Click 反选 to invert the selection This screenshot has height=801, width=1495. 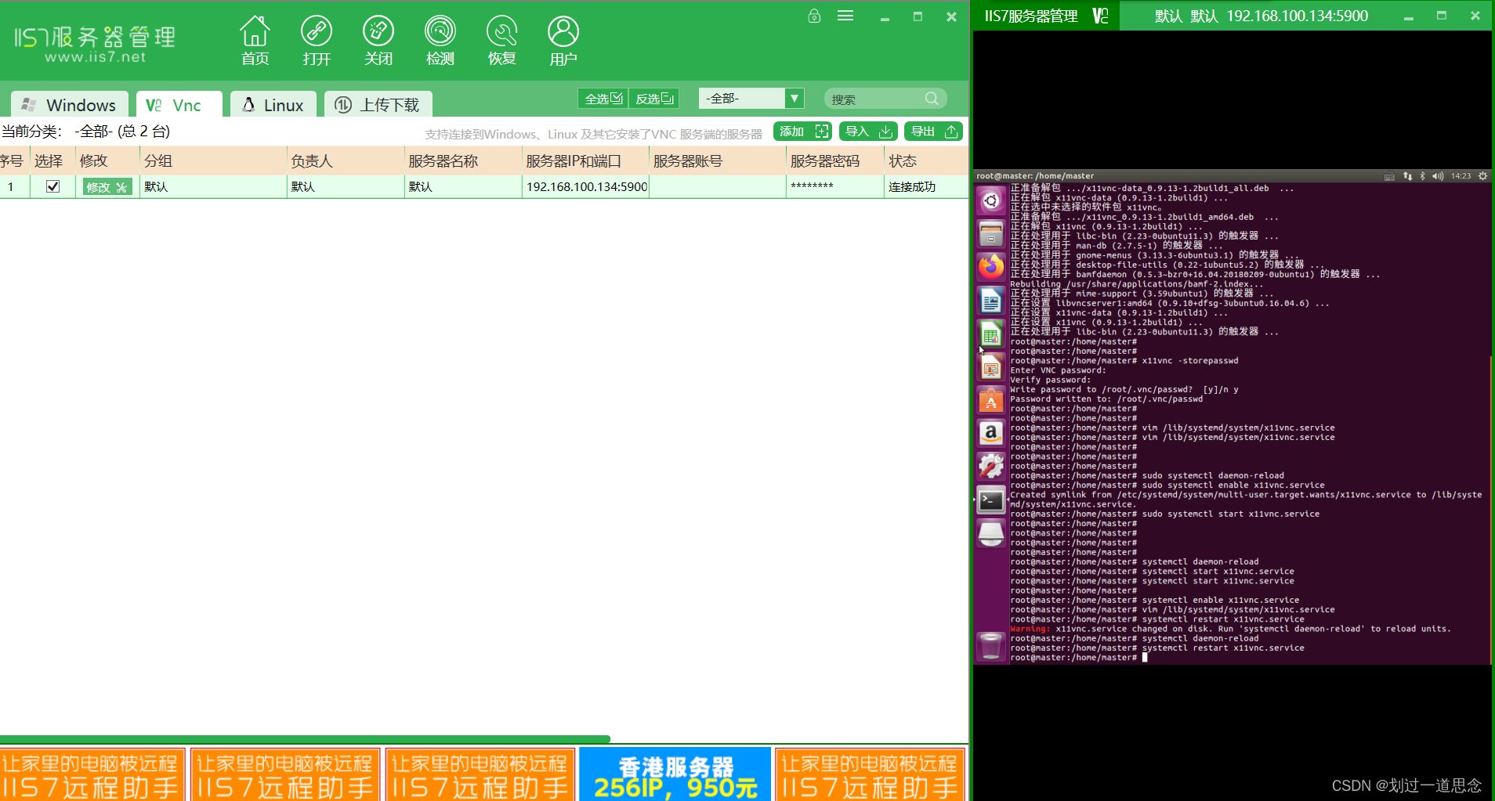[x=653, y=98]
